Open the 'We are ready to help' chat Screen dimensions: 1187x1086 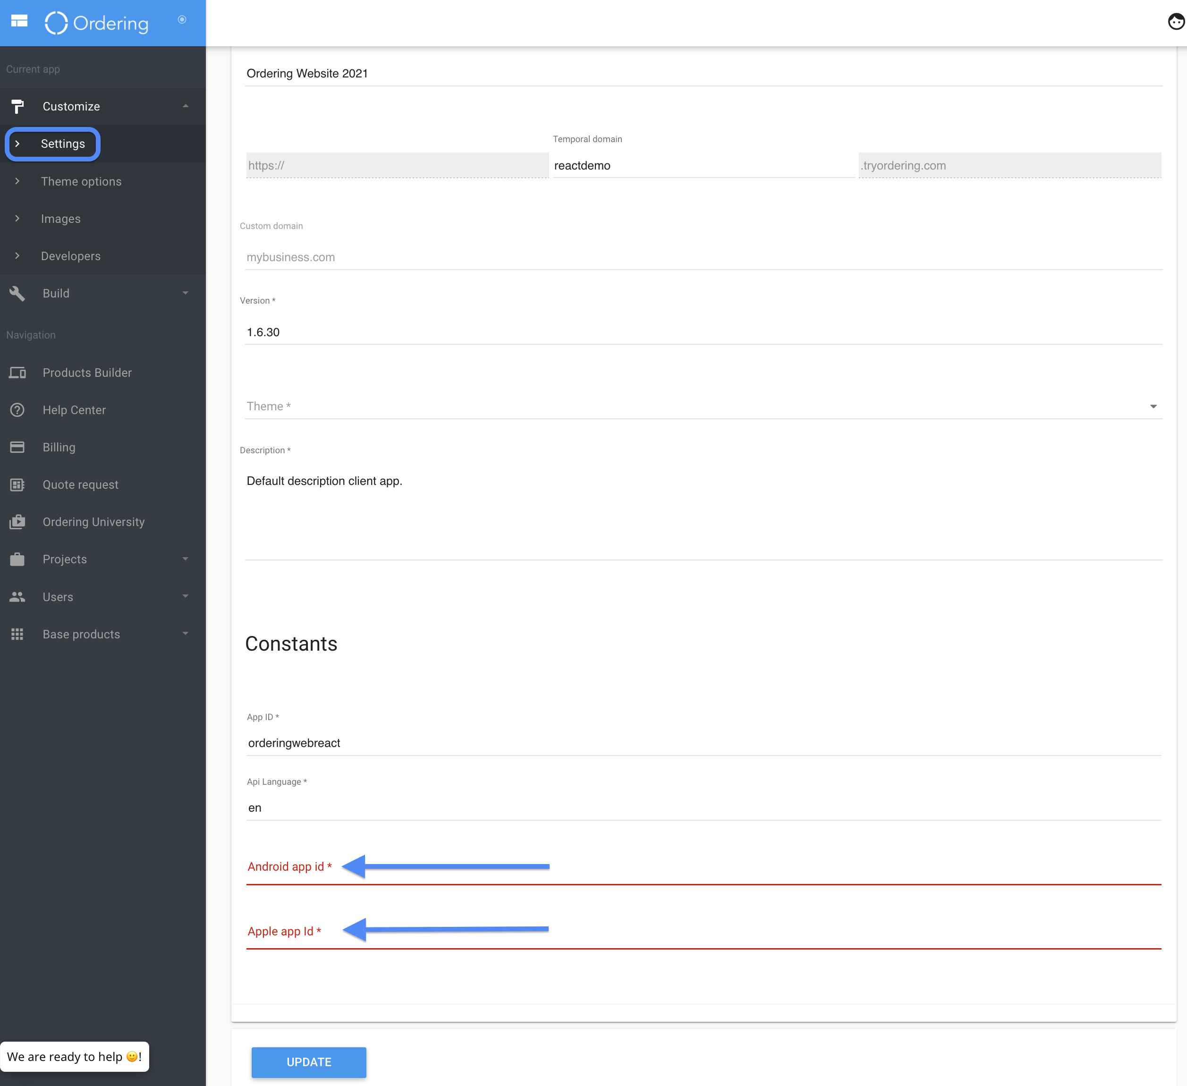[75, 1057]
